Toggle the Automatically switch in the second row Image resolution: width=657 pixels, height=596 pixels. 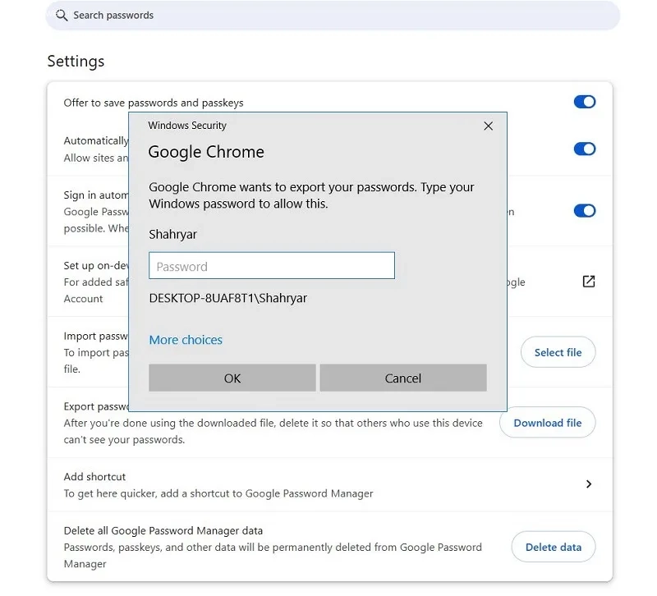585,149
